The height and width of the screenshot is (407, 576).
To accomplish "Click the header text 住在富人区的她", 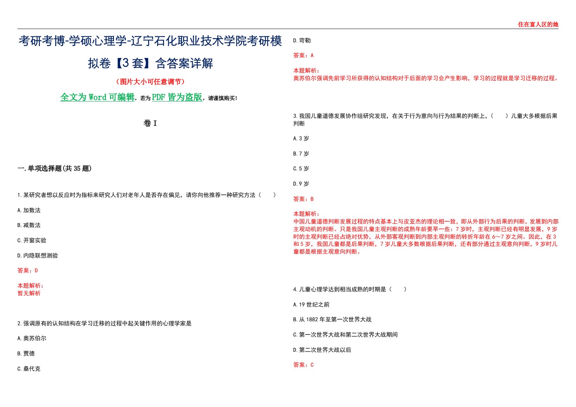I will [538, 24].
